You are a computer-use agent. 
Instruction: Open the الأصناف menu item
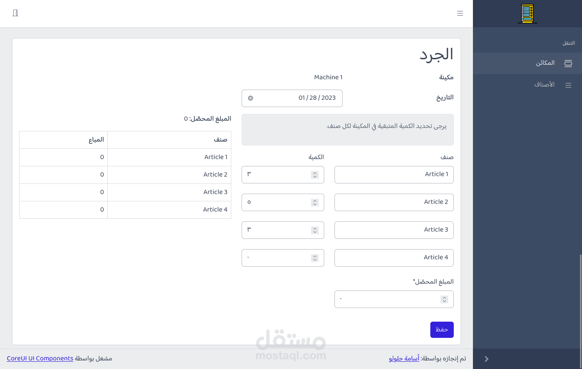(x=544, y=84)
